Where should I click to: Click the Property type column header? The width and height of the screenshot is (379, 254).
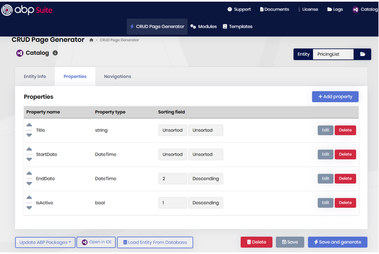tap(110, 112)
